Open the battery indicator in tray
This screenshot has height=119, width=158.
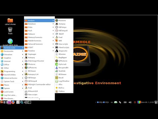point(125,102)
